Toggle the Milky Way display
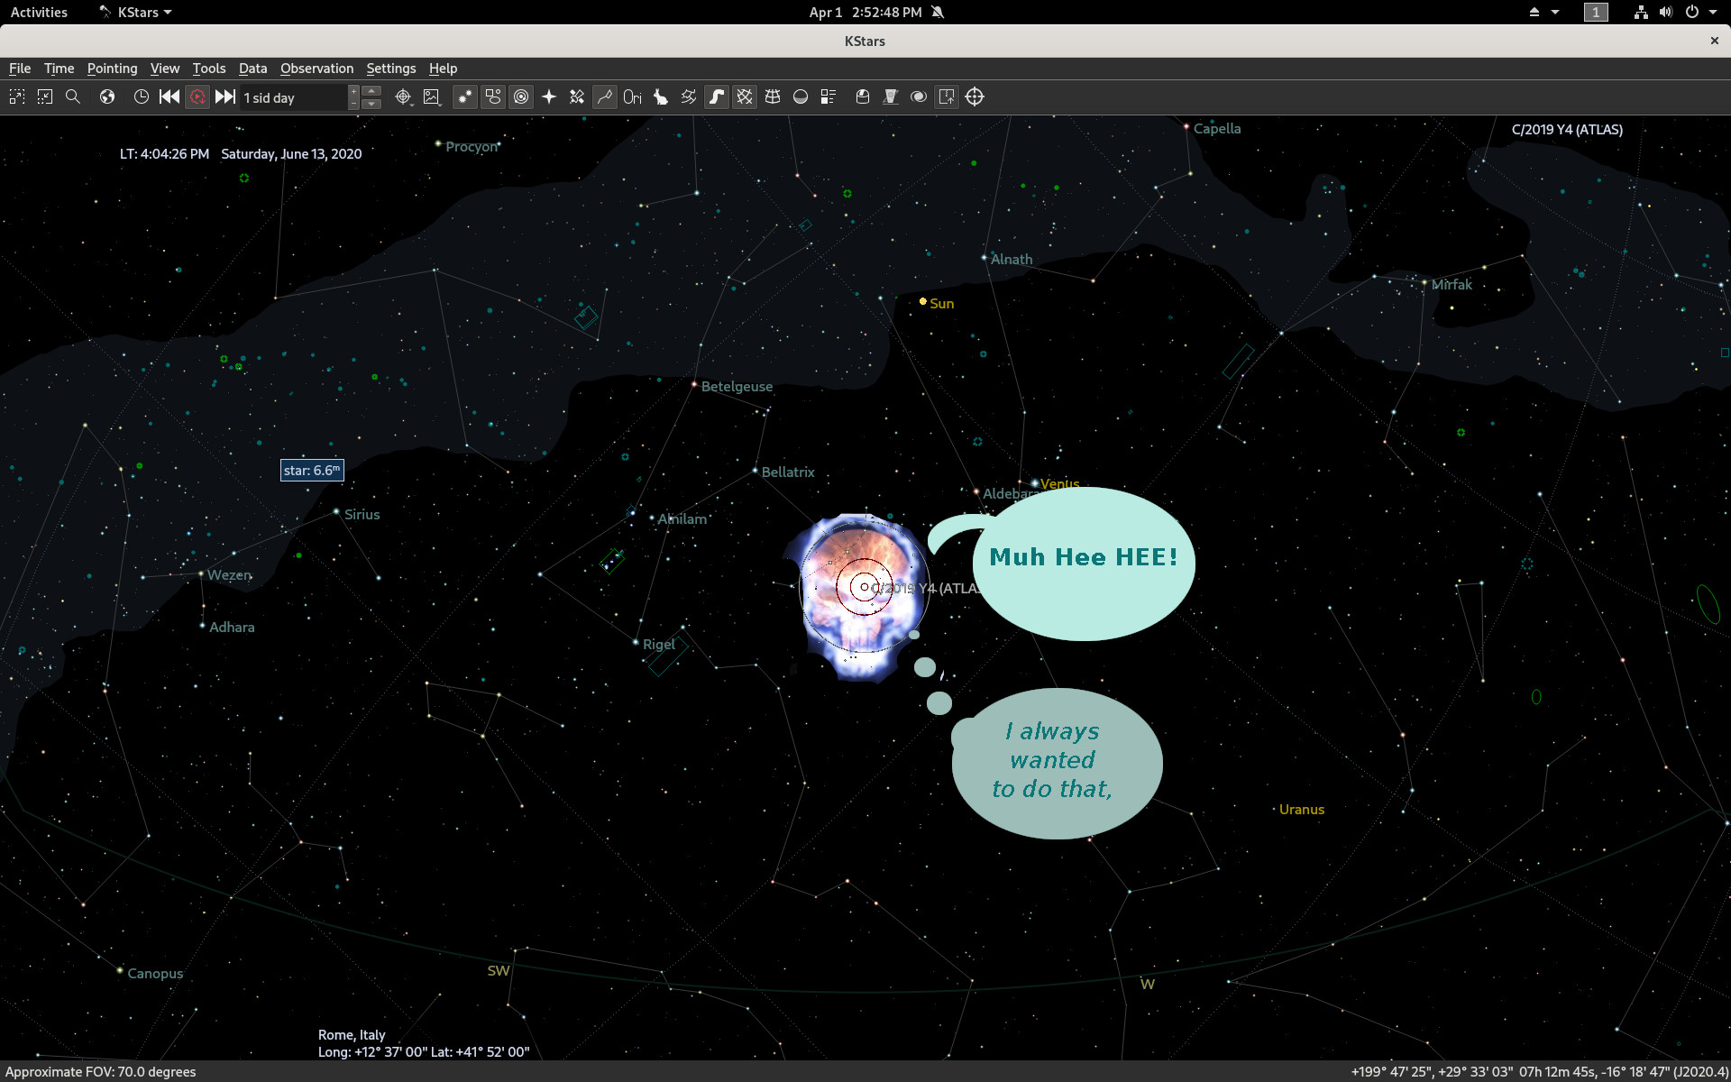The height and width of the screenshot is (1082, 1731). tap(717, 96)
